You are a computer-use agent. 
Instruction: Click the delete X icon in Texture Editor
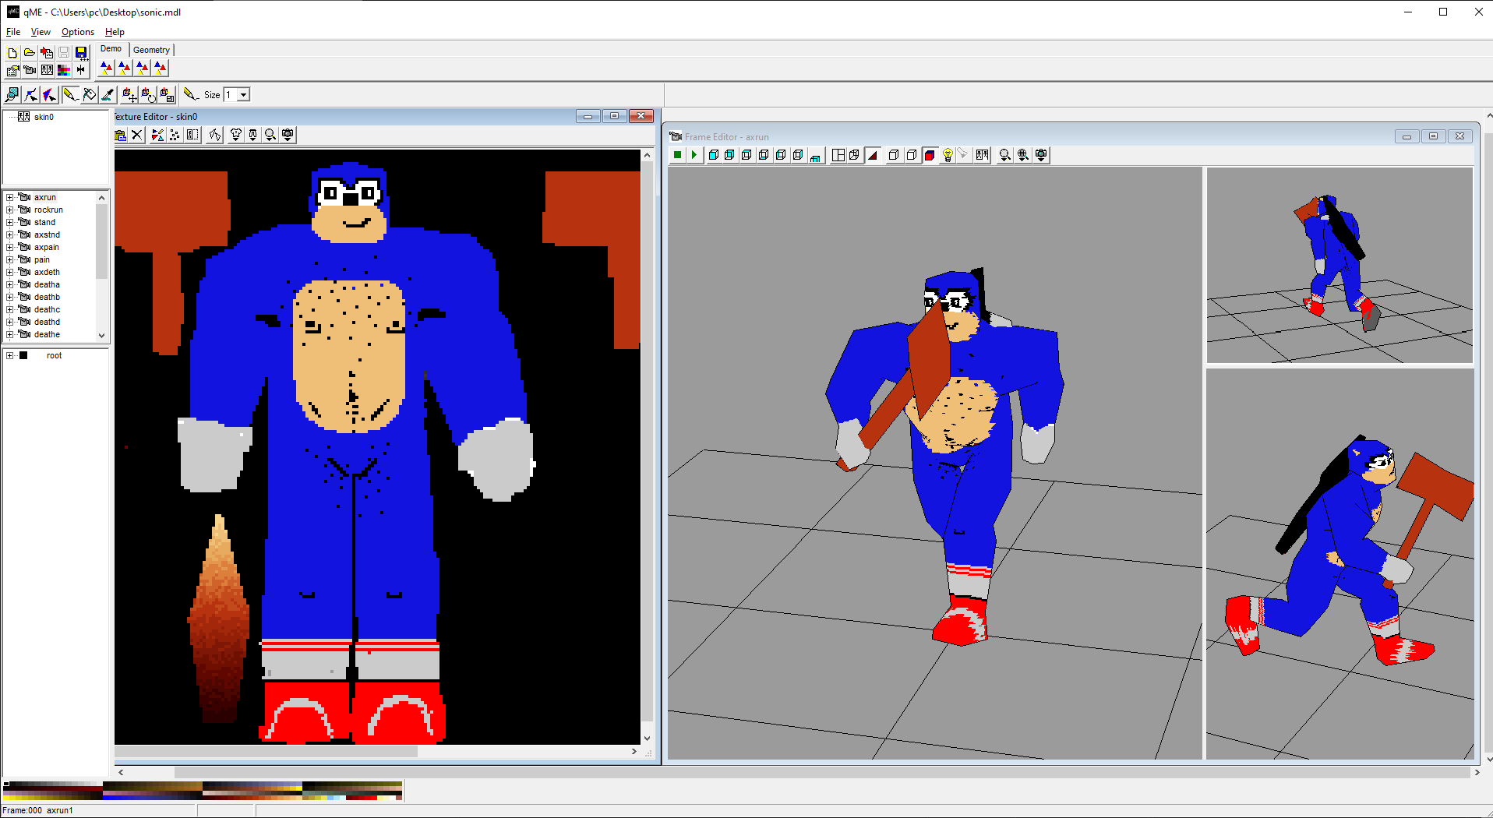pyautogui.click(x=137, y=135)
